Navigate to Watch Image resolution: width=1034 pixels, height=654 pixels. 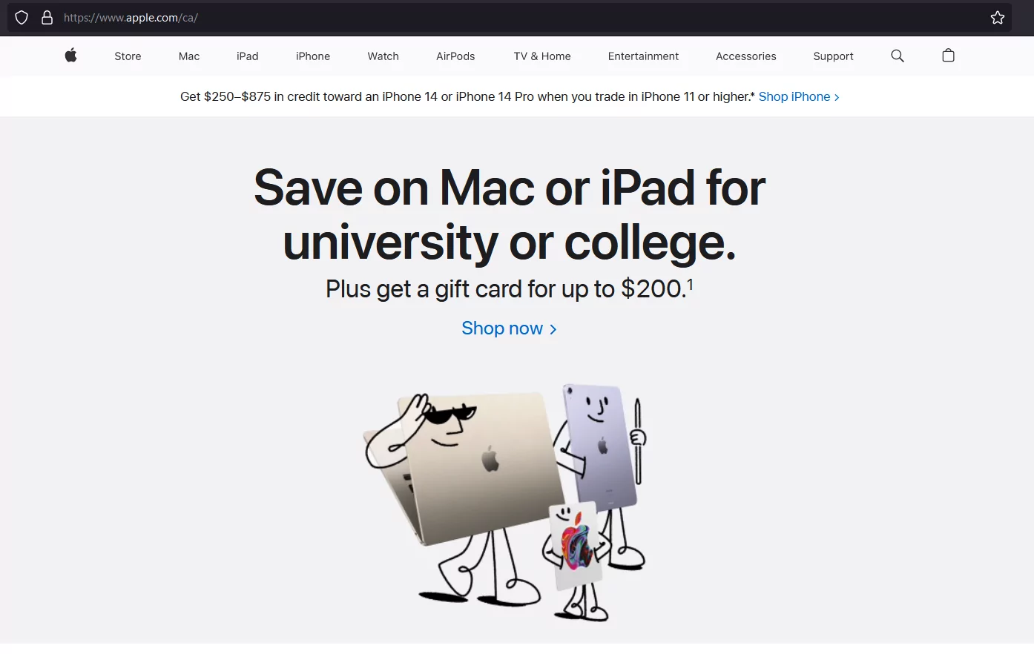coord(383,56)
